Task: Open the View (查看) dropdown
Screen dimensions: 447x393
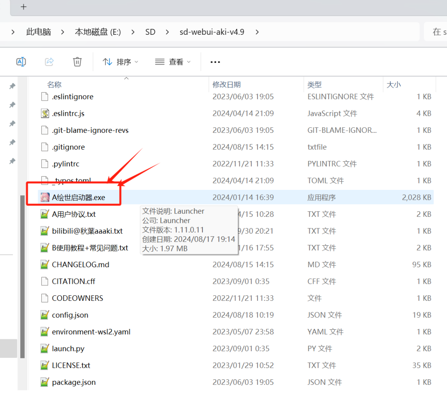Action: click(173, 62)
